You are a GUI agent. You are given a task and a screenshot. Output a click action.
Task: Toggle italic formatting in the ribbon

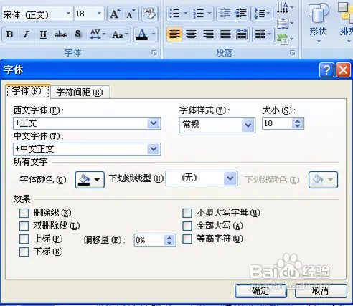pos(27,34)
